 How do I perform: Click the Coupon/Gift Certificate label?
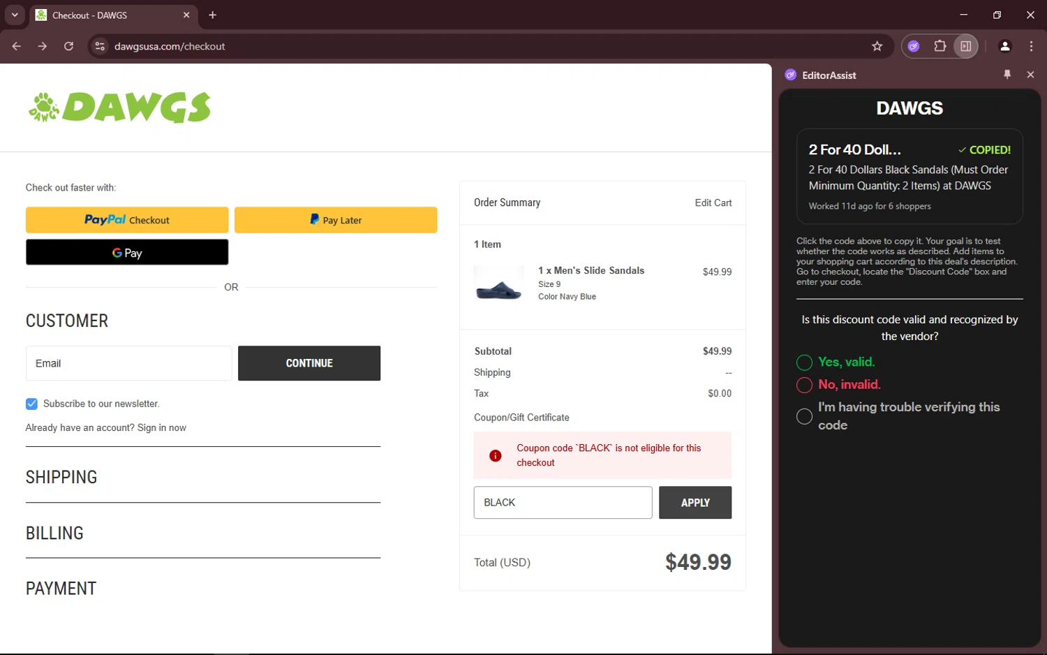521,418
